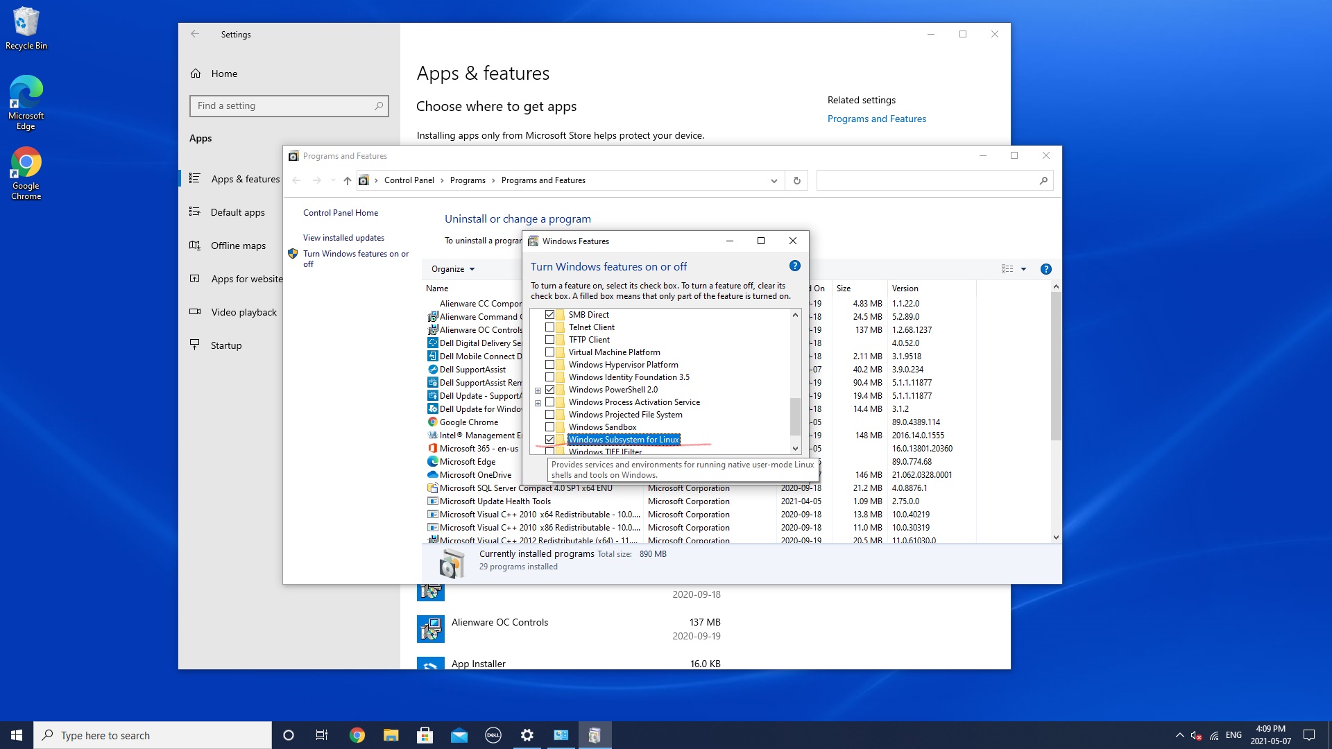The image size is (1332, 749).
Task: Check the TFTP Client feature
Action: point(549,340)
